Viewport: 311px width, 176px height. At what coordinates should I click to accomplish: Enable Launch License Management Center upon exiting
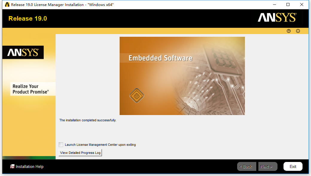tap(61, 145)
